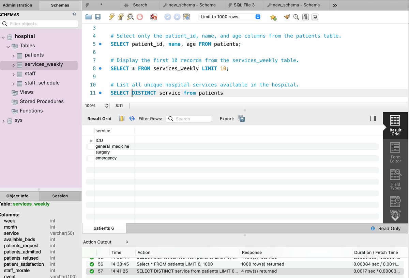
Task: Click the Duration / Fetch Time column header
Action: point(376,252)
